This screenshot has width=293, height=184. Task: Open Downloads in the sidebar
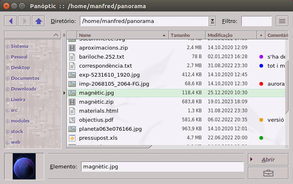23,89
